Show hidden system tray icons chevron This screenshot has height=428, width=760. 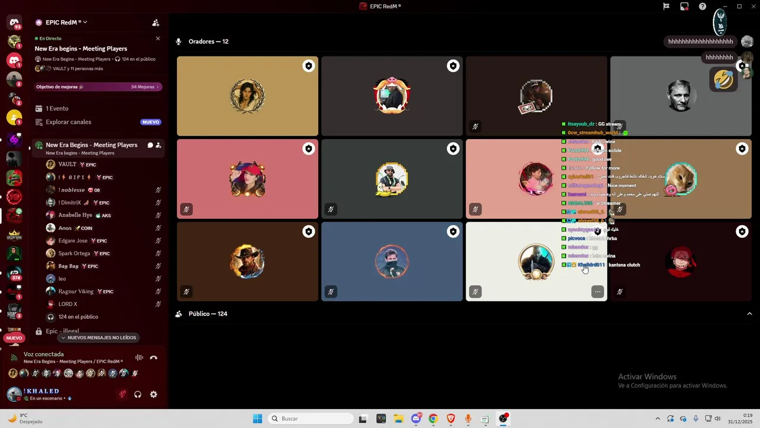657,418
